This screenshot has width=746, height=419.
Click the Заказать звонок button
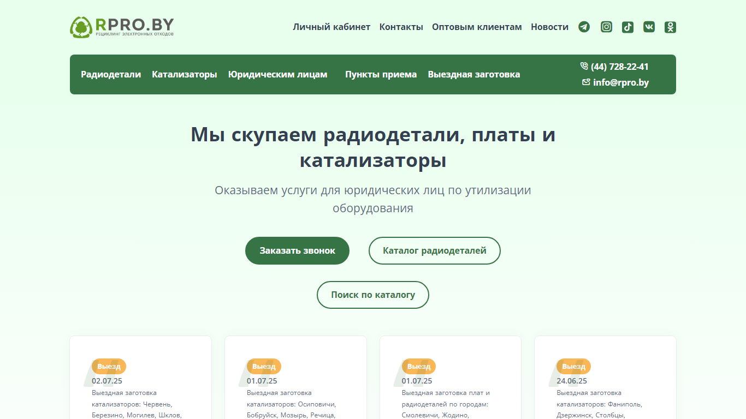click(x=297, y=250)
